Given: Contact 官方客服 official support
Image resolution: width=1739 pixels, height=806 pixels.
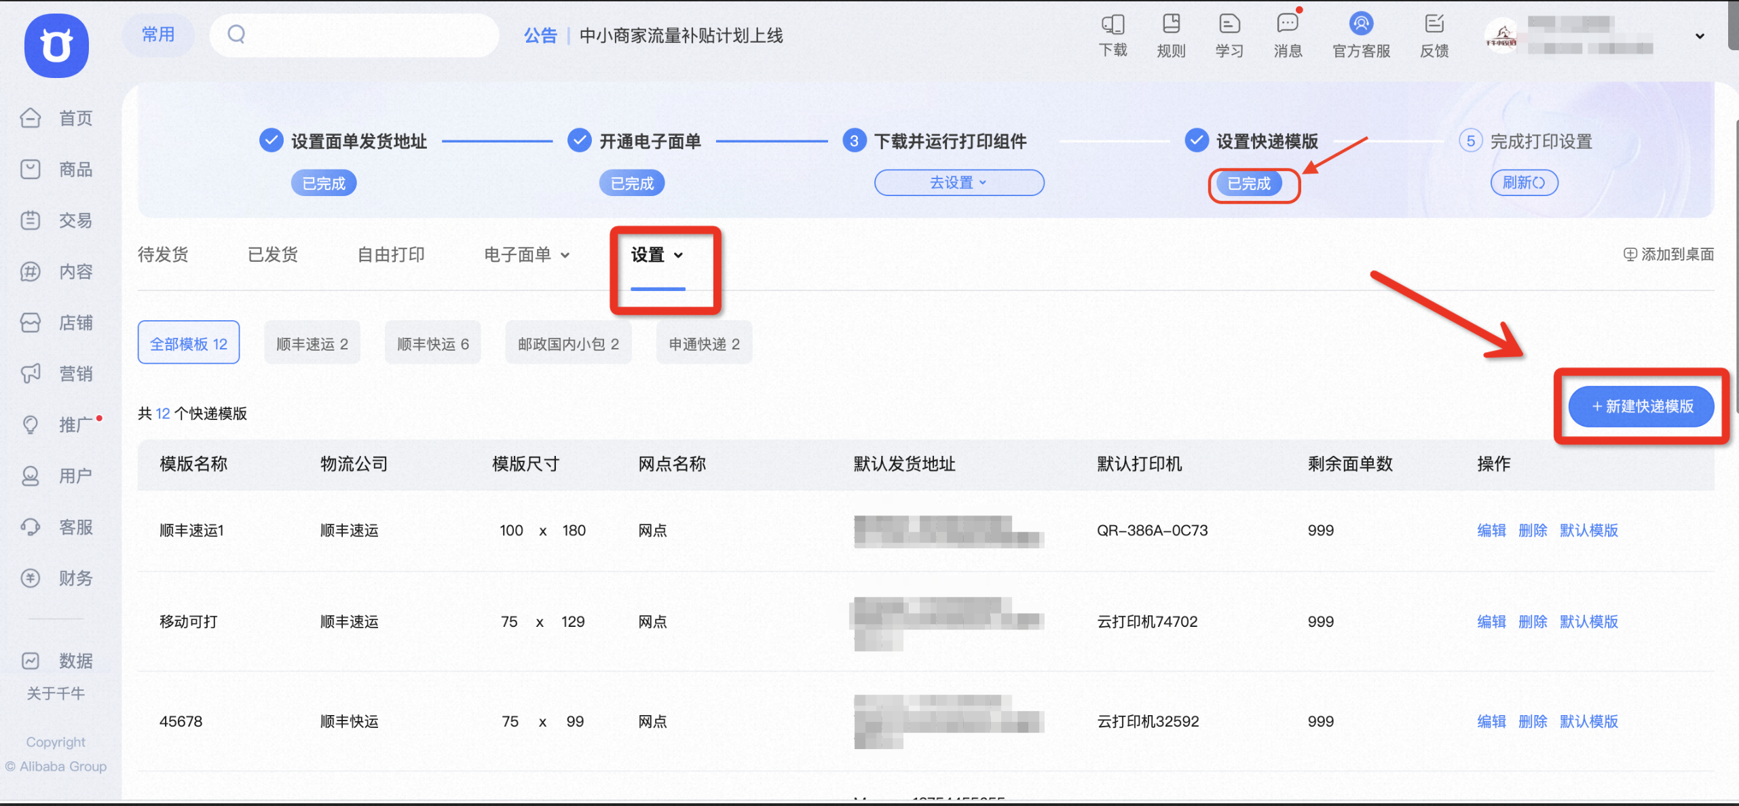Looking at the screenshot, I should 1362,35.
